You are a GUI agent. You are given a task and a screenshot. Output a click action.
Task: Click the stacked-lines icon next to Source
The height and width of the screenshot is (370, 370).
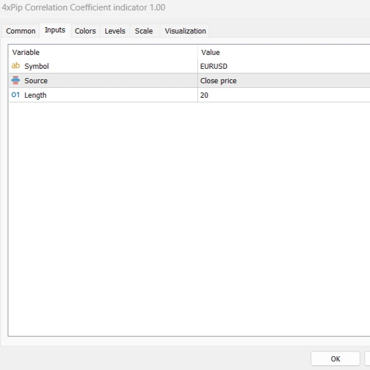tap(16, 80)
